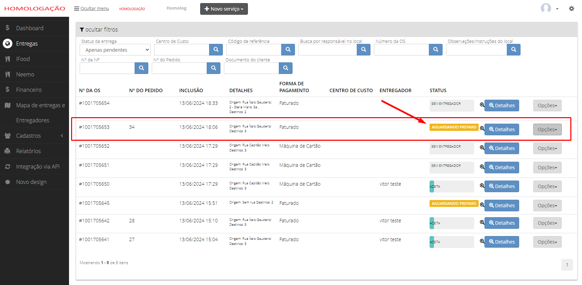Click the iFood fork-knife icon

pyautogui.click(x=8, y=59)
